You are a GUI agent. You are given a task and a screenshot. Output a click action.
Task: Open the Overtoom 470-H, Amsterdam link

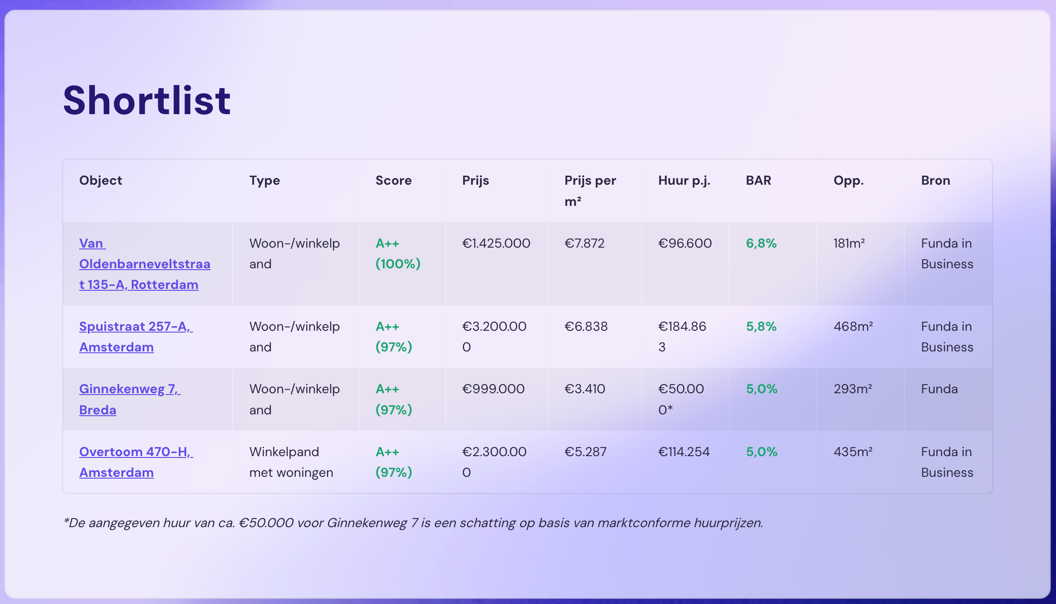(135, 452)
